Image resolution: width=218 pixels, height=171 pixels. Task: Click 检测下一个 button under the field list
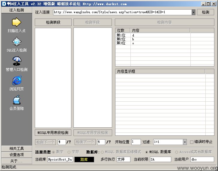pos(85,142)
